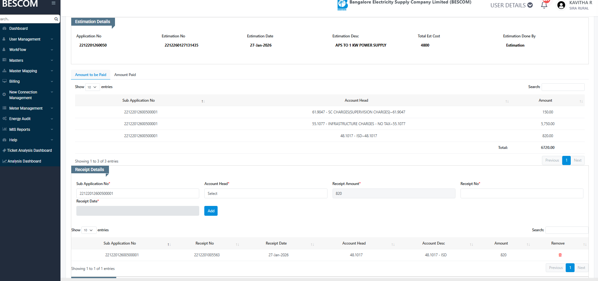This screenshot has width=598, height=281.
Task: Sort Amount to be Paid table by Account Head
Action: point(356,100)
